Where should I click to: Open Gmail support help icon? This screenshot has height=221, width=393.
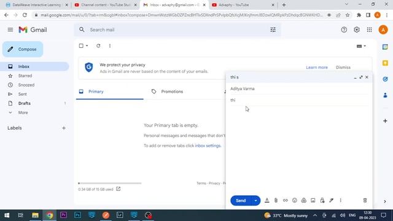(344, 30)
